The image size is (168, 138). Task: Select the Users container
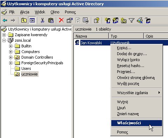[26, 68]
